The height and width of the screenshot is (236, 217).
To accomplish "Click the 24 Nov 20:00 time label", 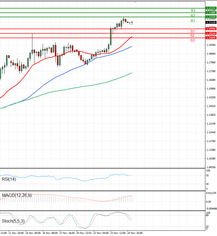I will [x=135, y=233].
